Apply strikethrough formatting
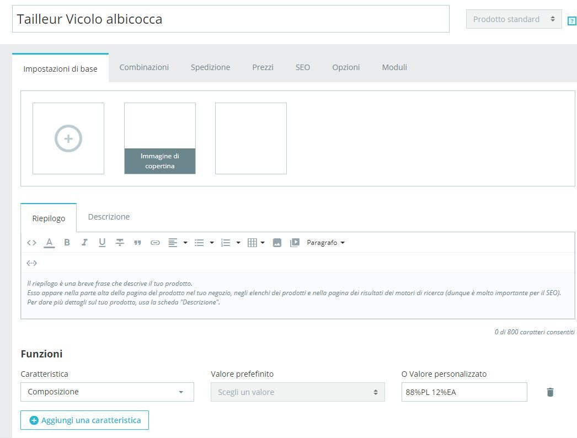Screen dimensions: 577x438 coord(120,242)
